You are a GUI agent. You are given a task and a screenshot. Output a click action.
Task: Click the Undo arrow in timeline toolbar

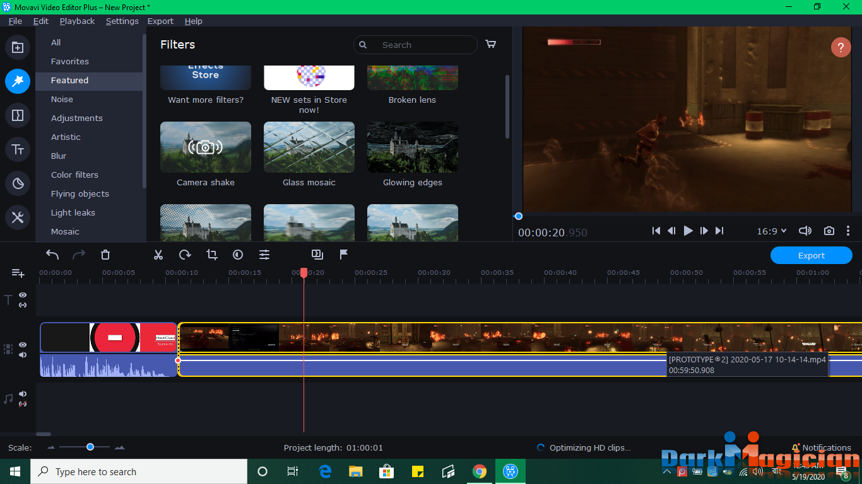52,255
